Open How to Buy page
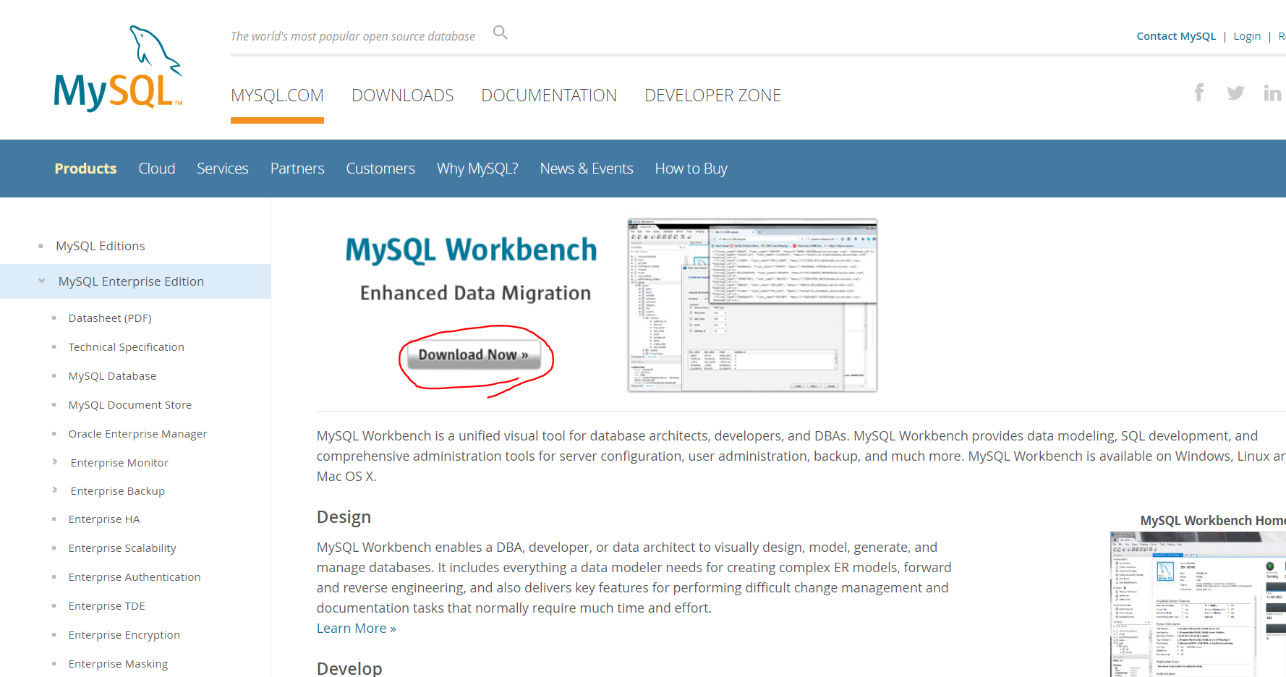The image size is (1286, 677). 691,169
